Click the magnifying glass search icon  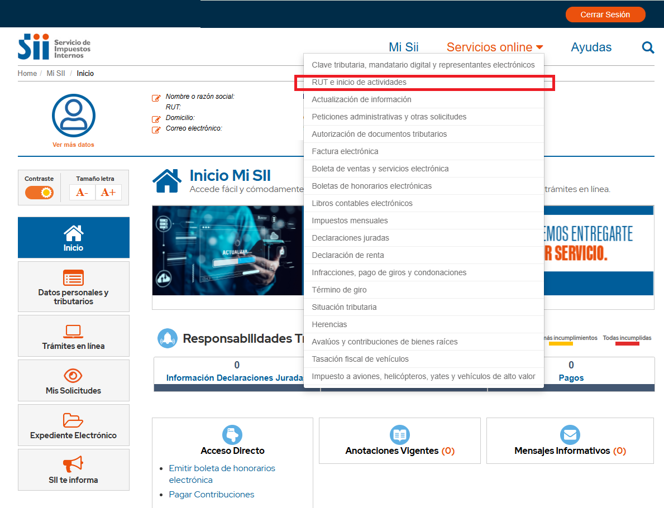[x=648, y=47]
